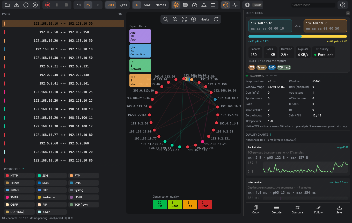Fit the graph to view with the arrows icon

[x=184, y=19]
